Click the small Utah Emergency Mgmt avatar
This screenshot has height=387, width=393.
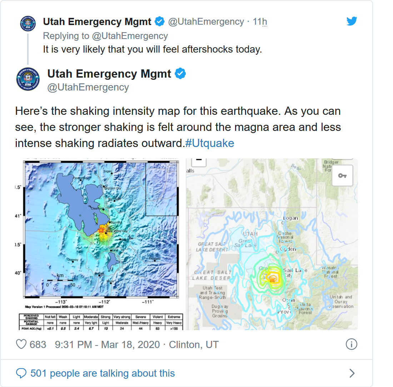click(x=28, y=24)
